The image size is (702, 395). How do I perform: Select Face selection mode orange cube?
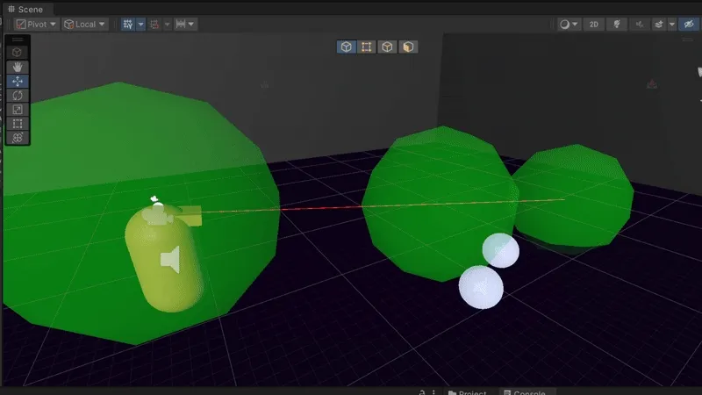tap(408, 47)
